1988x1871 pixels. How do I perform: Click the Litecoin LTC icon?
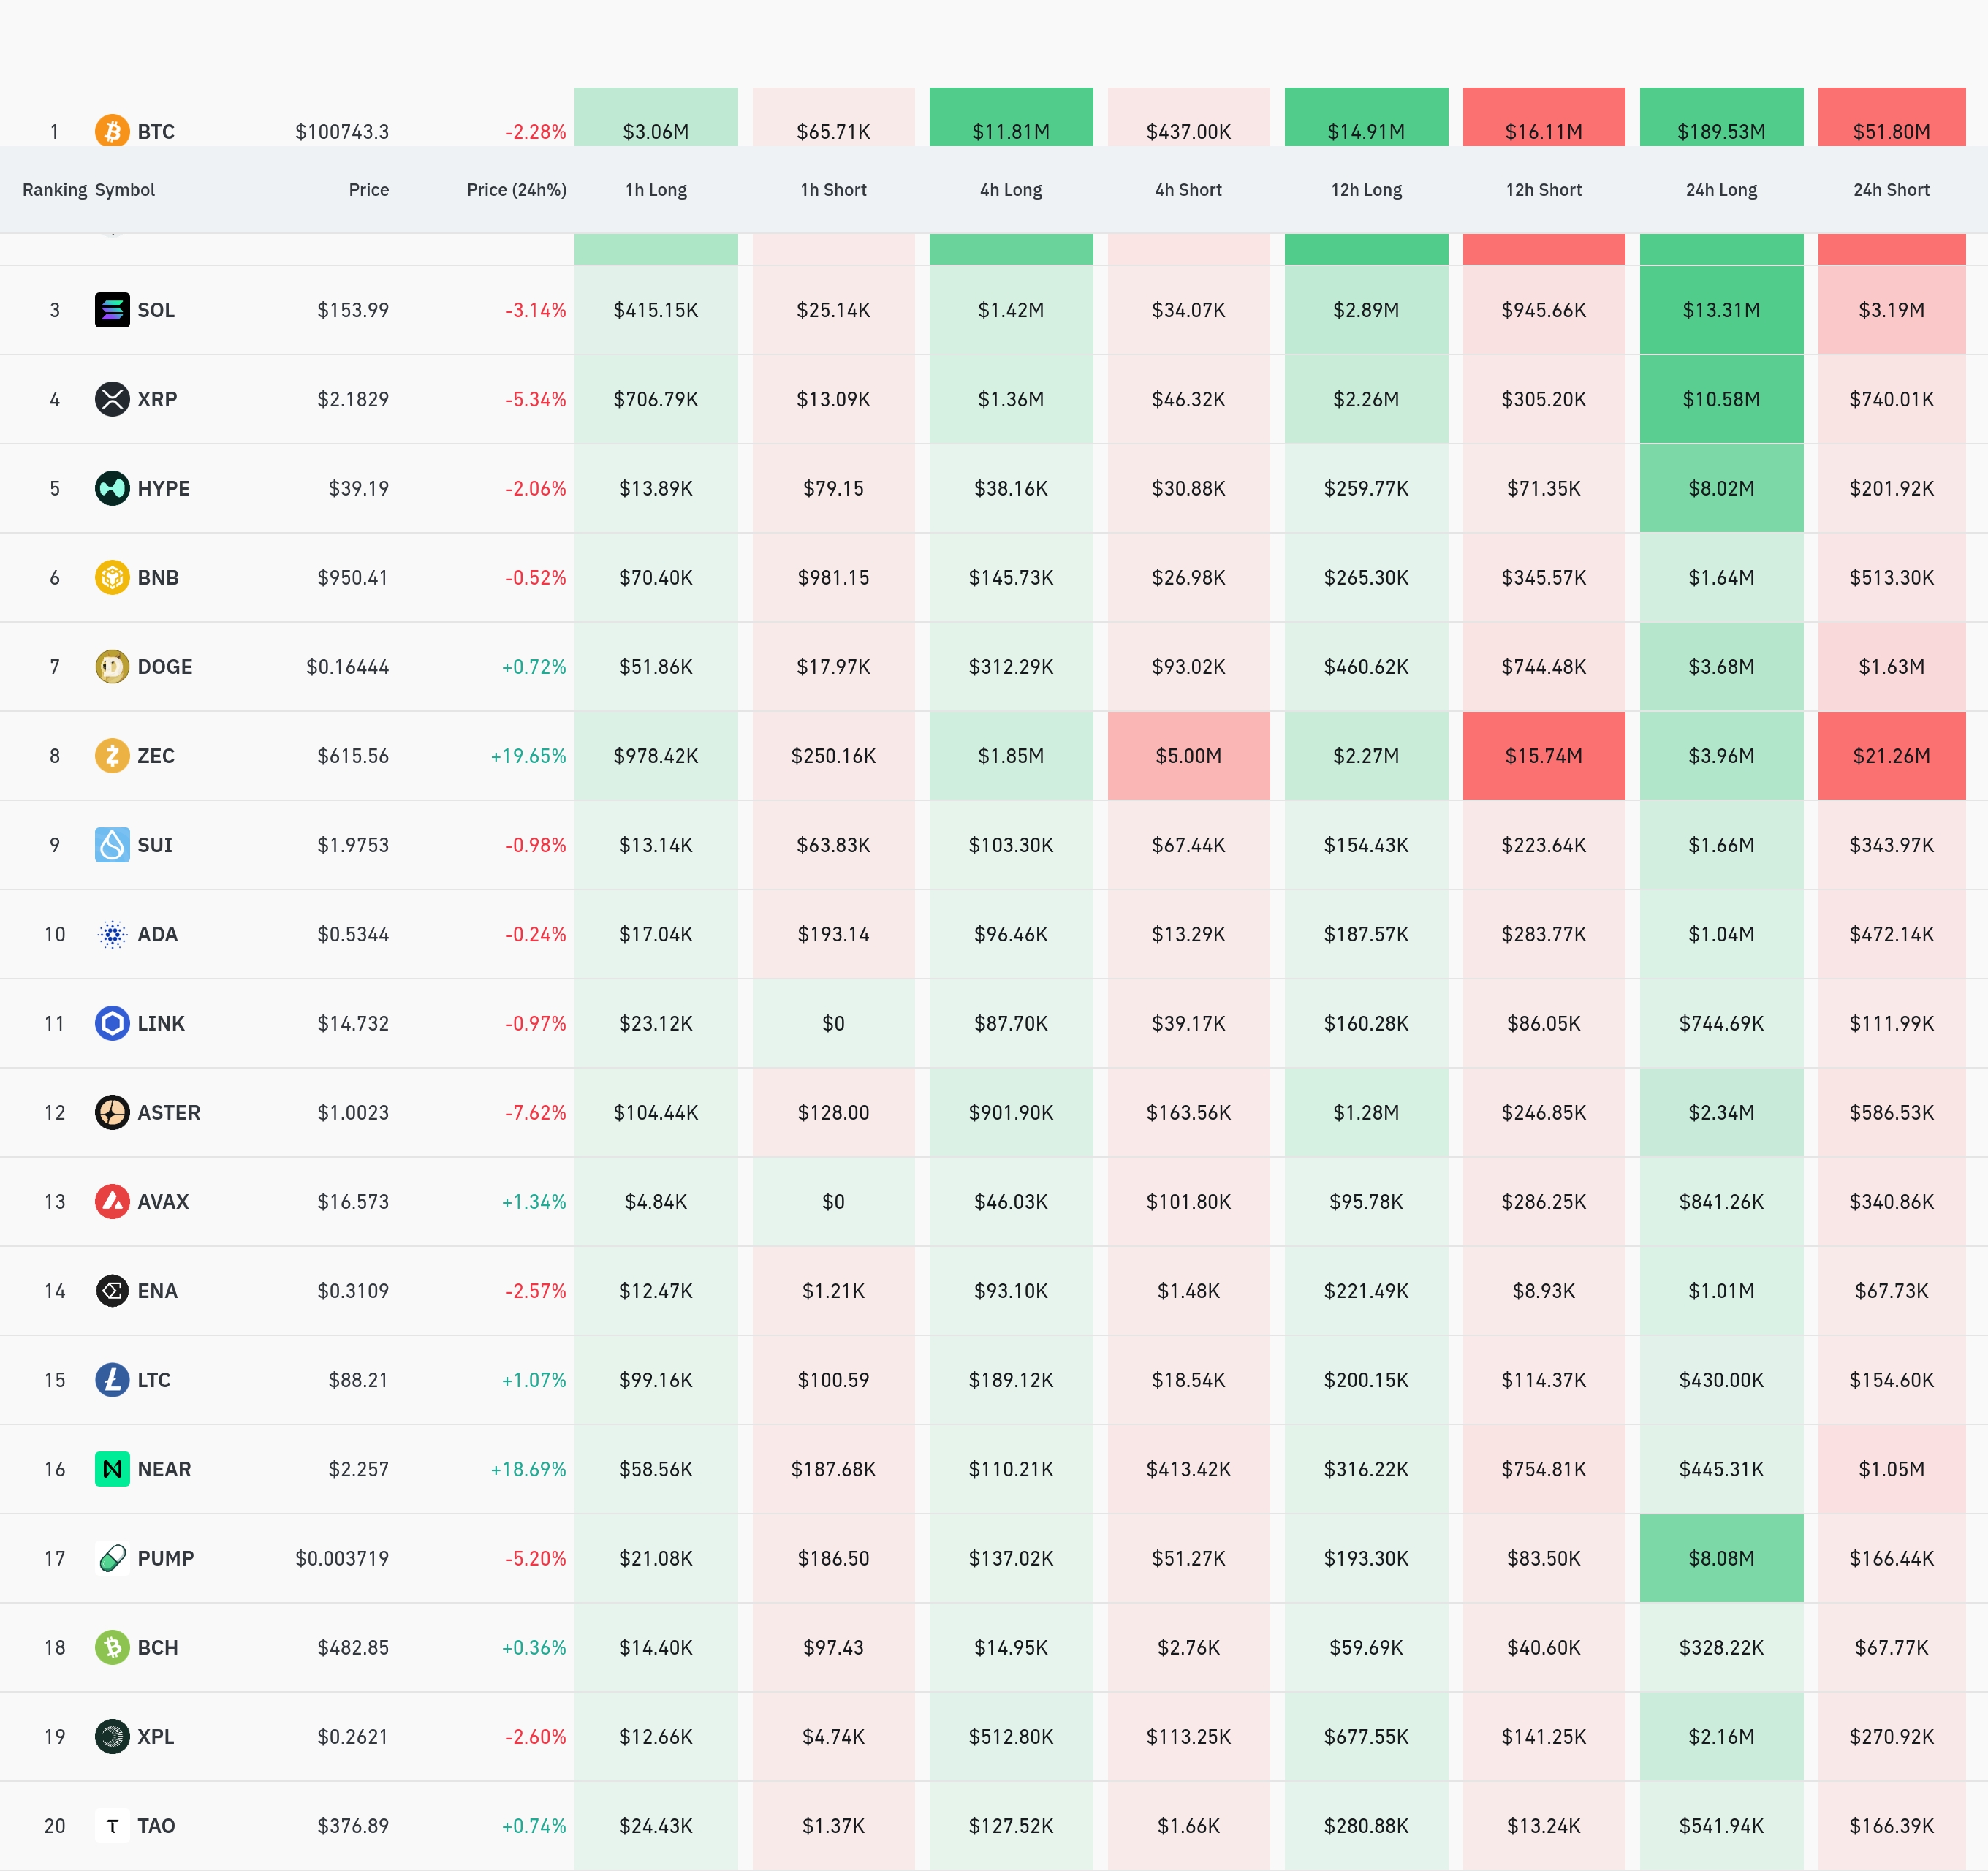(112, 1380)
